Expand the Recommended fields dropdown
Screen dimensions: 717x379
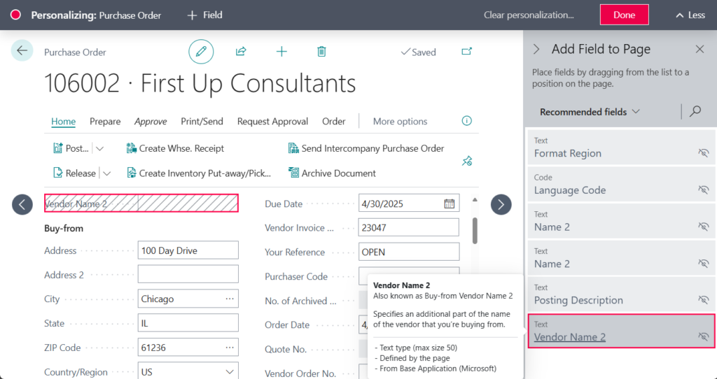[590, 112]
